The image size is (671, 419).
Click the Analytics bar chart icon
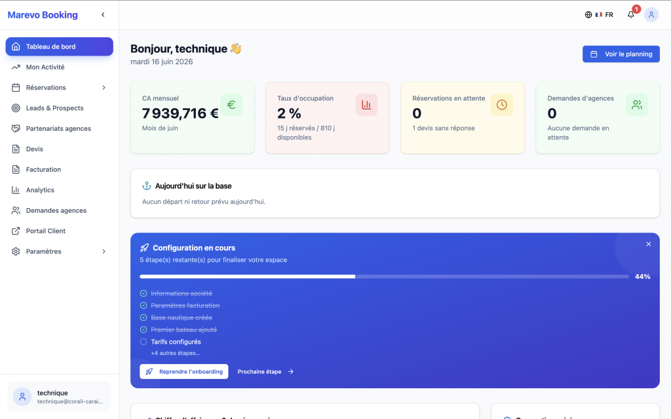click(x=16, y=191)
